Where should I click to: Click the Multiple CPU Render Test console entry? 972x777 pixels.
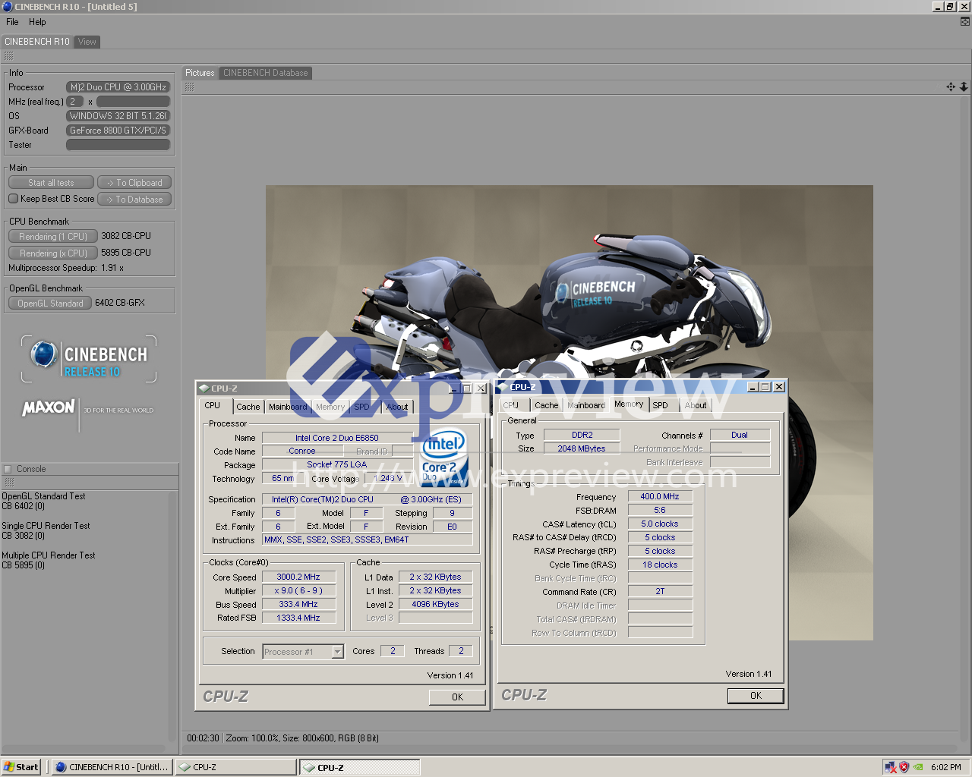click(x=49, y=560)
